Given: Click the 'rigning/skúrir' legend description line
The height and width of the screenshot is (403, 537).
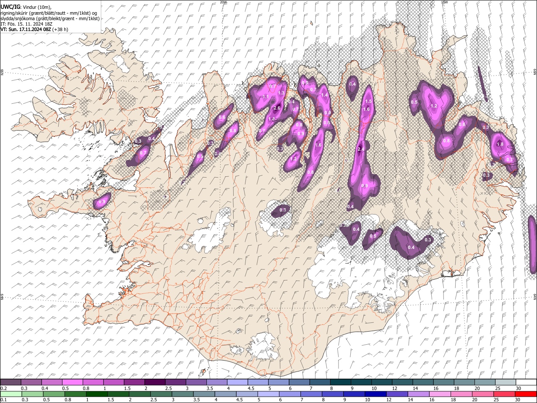Looking at the screenshot, I should [49, 13].
